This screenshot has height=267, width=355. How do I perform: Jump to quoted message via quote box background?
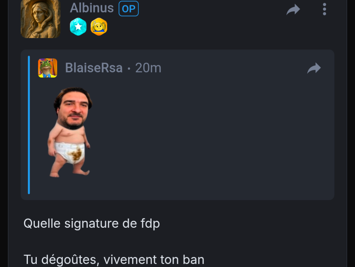click(x=204, y=136)
